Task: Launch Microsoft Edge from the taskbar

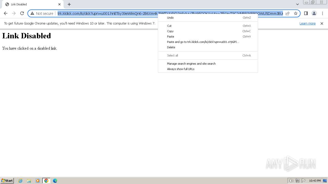Action: 55,181
